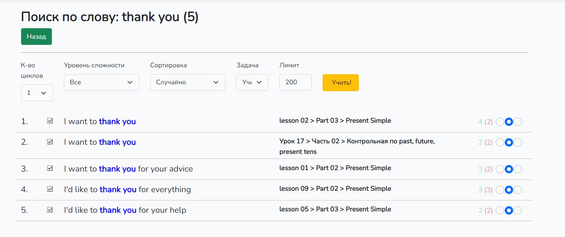The width and height of the screenshot is (565, 237).
Task: Select the right radio button in row 2
Action: pyautogui.click(x=518, y=143)
